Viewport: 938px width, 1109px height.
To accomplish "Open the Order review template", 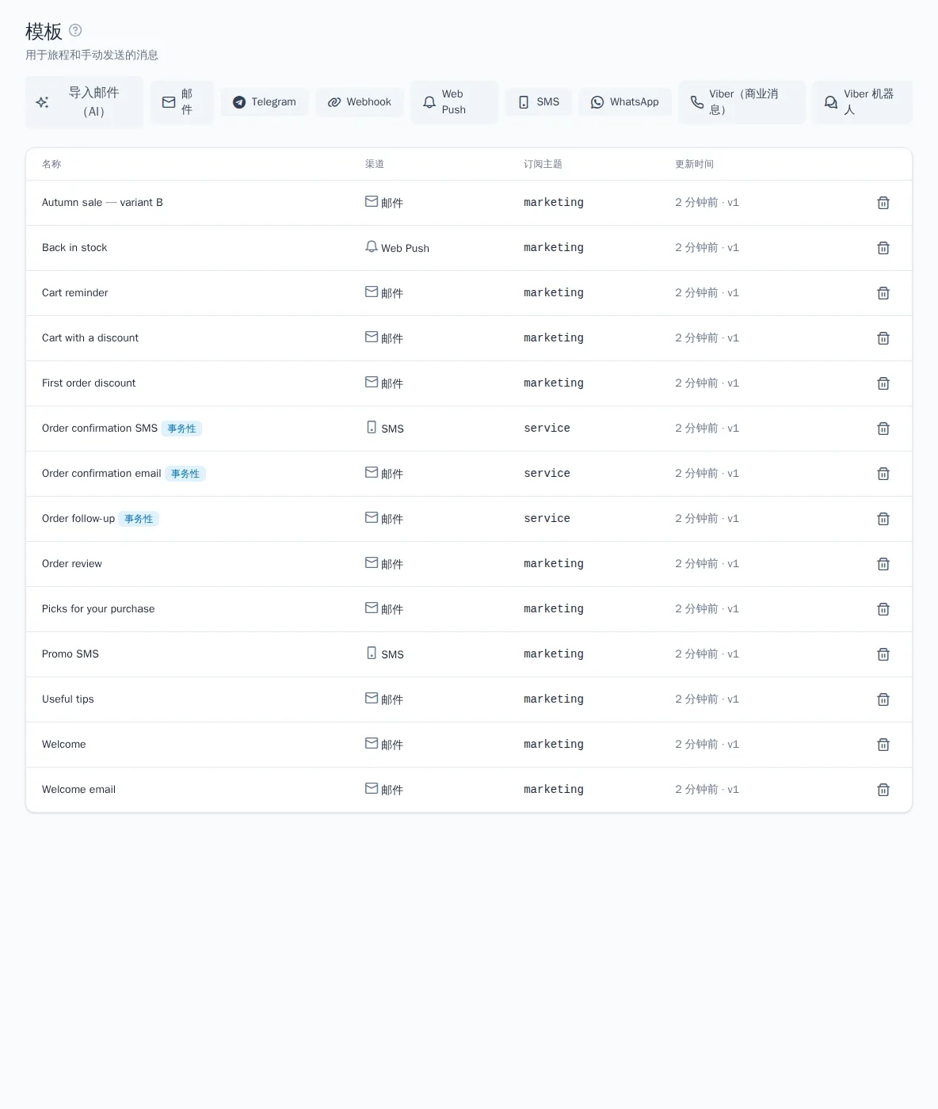I will point(72,564).
